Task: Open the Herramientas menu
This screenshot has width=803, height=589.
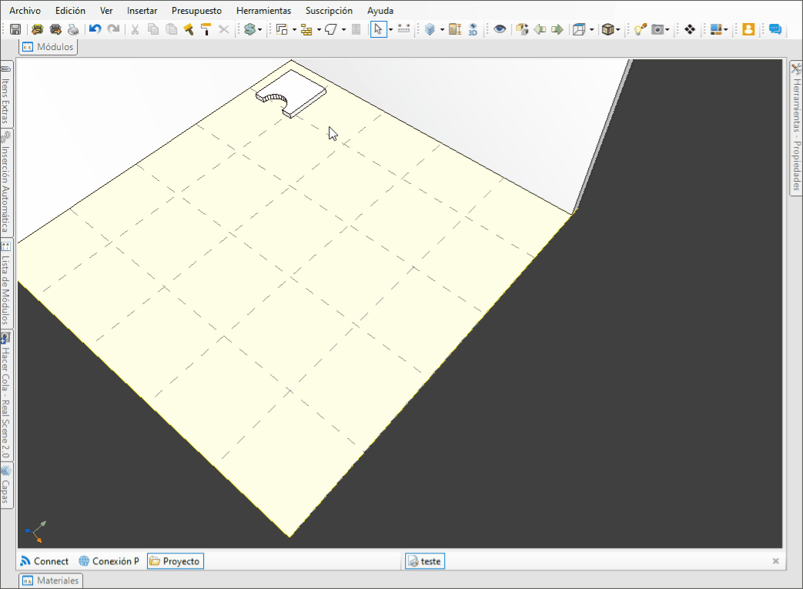Action: [x=264, y=10]
